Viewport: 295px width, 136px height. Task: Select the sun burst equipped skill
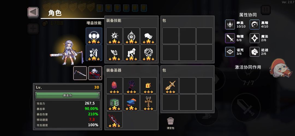pyautogui.click(x=114, y=36)
